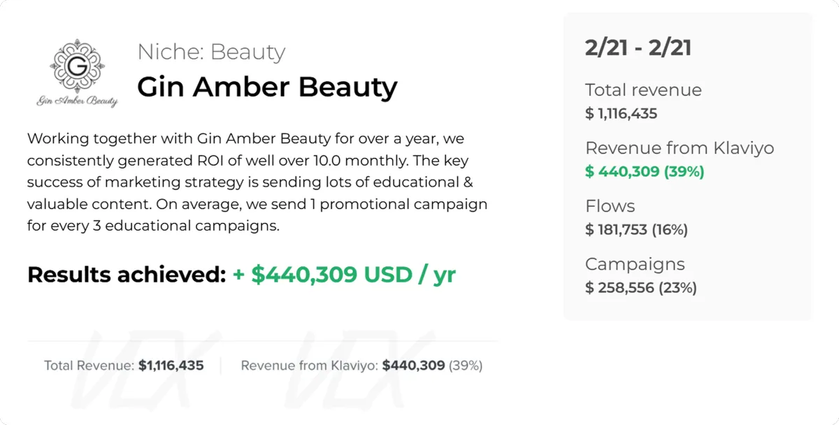
Task: Click the Revenue from Klaviyo sidebar label
Action: coord(680,148)
